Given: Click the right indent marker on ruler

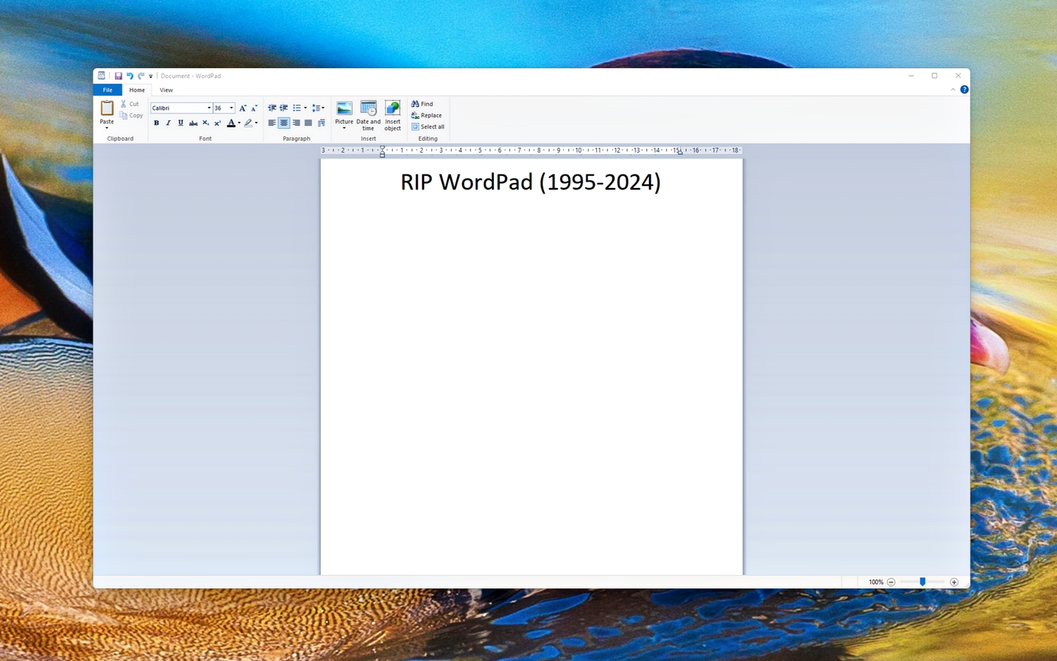Looking at the screenshot, I should coord(680,153).
